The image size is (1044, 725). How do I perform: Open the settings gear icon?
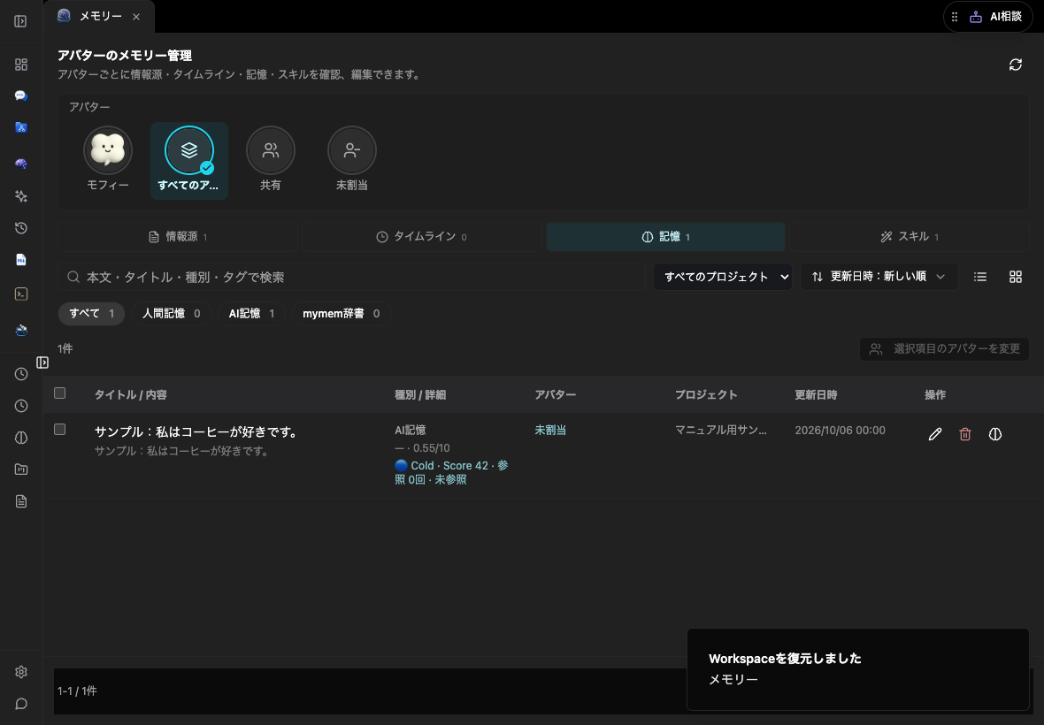tap(20, 672)
